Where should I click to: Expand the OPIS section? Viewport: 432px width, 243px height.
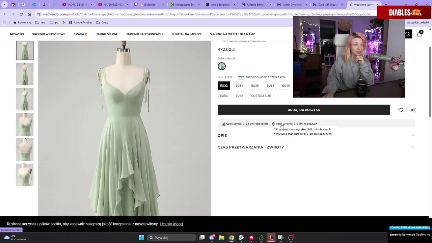coord(316,136)
